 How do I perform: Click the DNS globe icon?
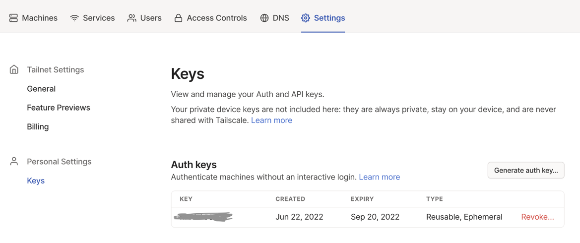[x=264, y=18]
